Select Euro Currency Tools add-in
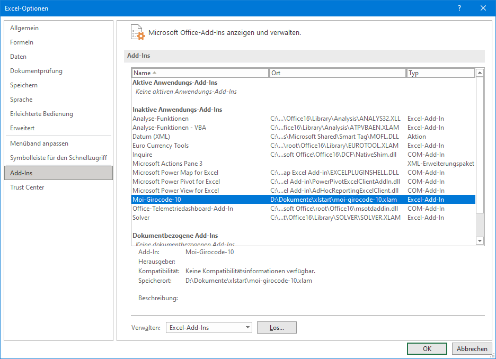 click(303, 146)
